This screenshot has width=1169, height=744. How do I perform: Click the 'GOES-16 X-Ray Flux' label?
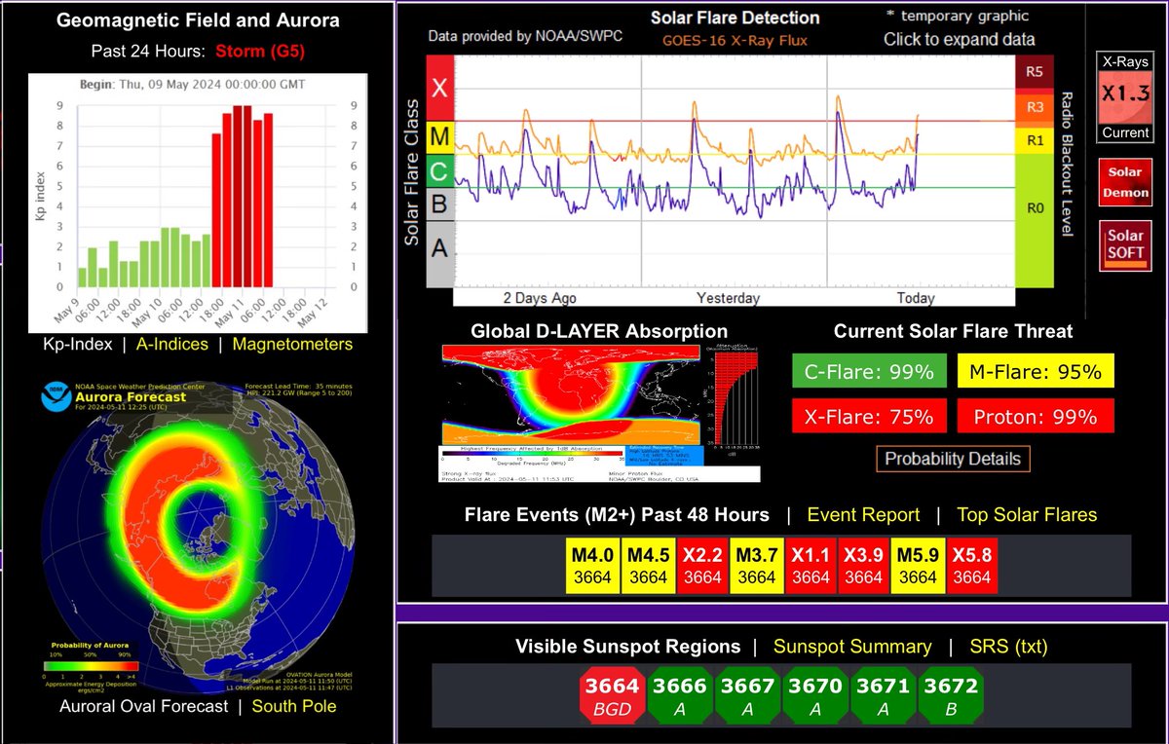(x=736, y=41)
